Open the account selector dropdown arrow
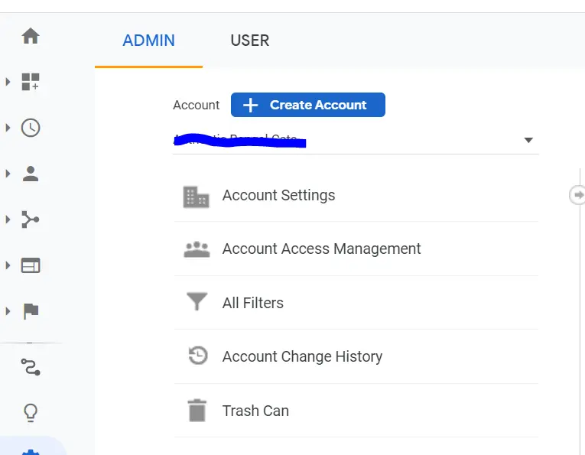Image resolution: width=585 pixels, height=455 pixels. click(528, 141)
